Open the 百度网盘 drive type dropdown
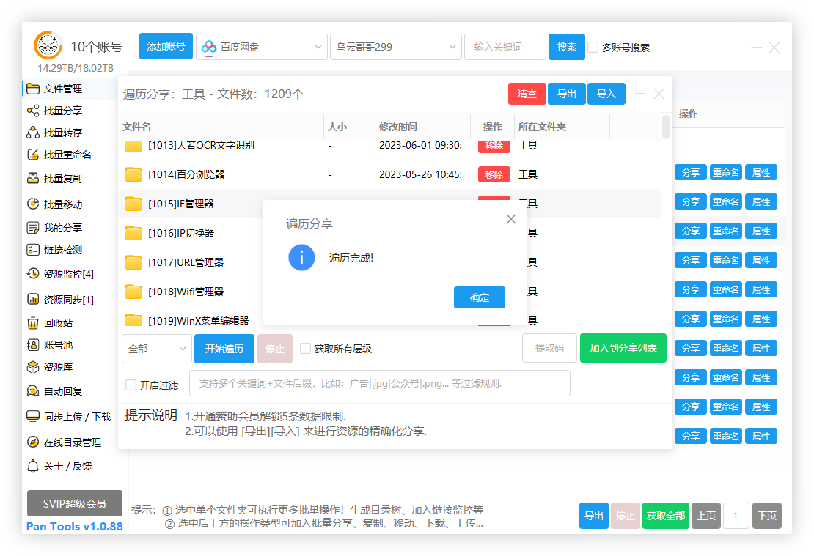Image resolution: width=814 pixels, height=556 pixels. (261, 46)
